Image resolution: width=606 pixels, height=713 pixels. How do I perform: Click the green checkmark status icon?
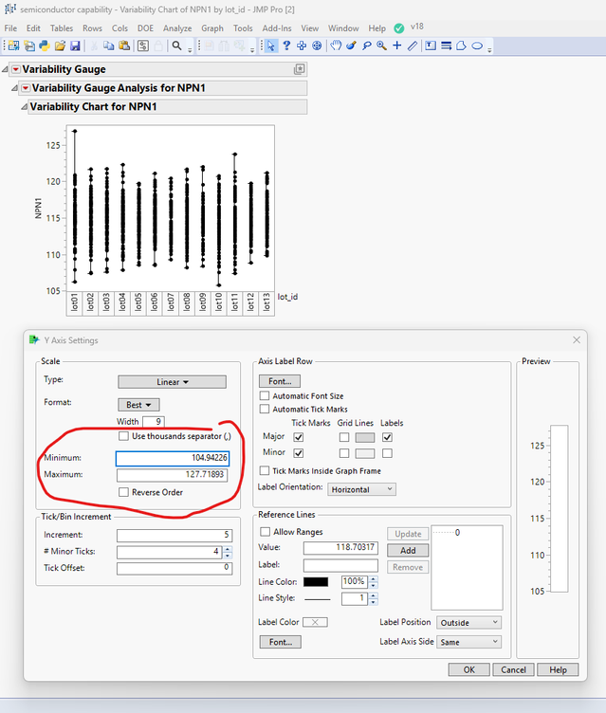pyautogui.click(x=399, y=28)
